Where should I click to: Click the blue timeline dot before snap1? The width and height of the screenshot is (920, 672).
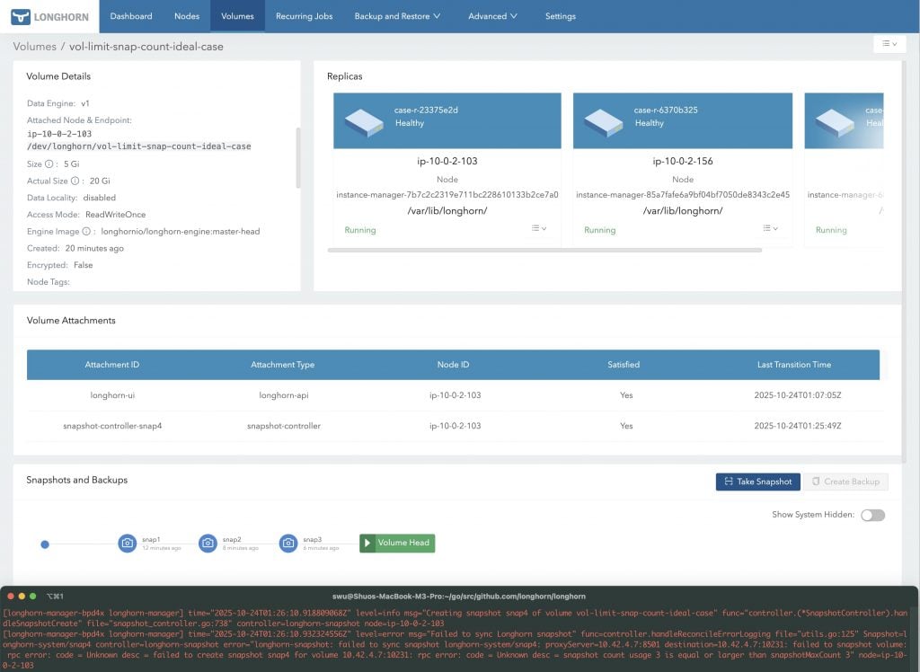[x=45, y=544]
